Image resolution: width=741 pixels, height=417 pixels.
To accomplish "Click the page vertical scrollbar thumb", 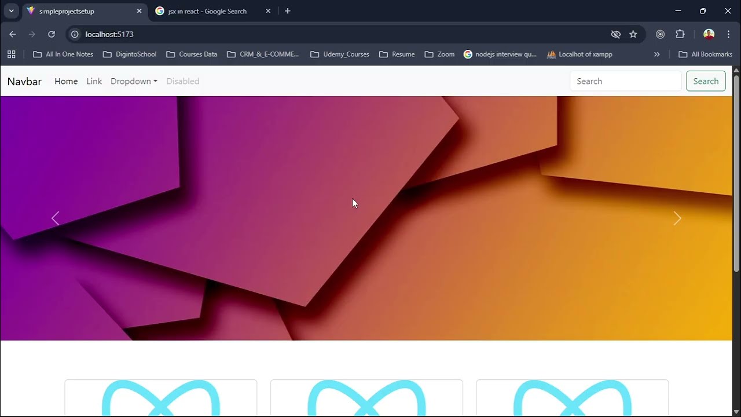I will click(x=736, y=173).
